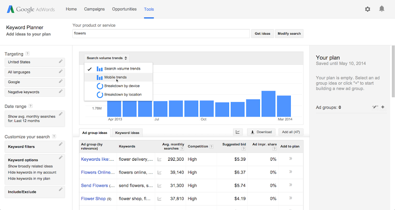395x210 pixels.
Task: Select Mobile trends option
Action: pyautogui.click(x=115, y=77)
